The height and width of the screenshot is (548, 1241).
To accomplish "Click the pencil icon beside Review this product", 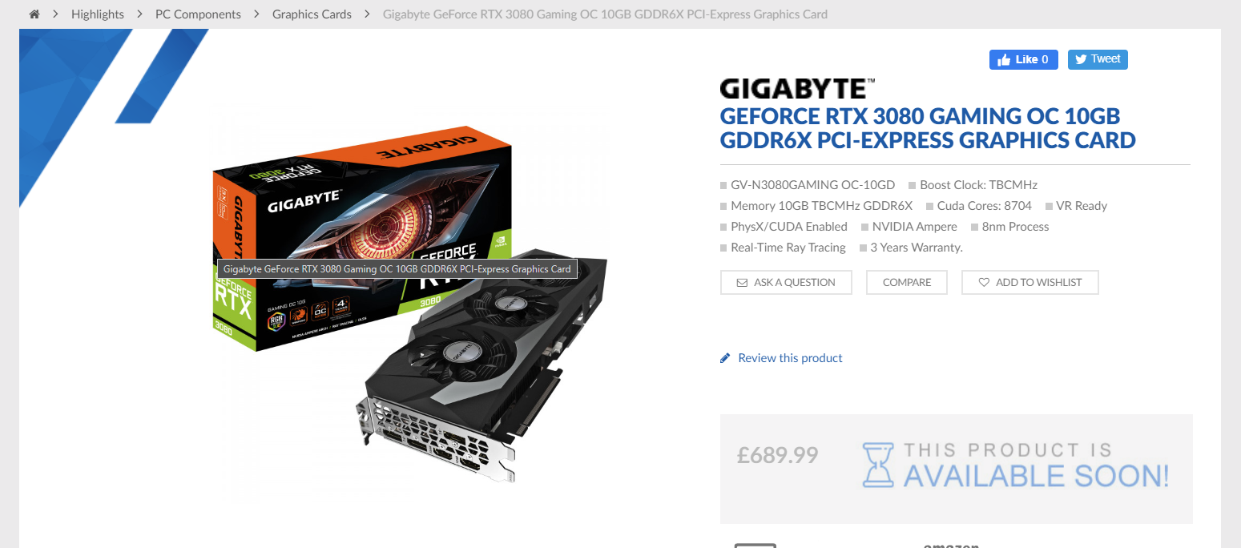I will click(725, 358).
